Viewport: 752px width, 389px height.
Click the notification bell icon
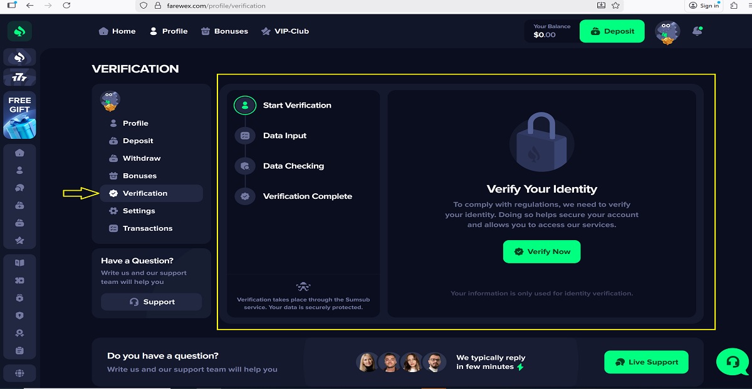697,31
